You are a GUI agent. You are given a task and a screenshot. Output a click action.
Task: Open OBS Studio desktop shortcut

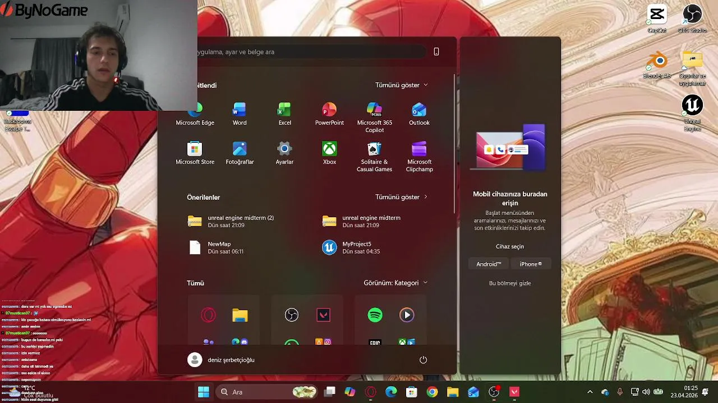click(692, 18)
